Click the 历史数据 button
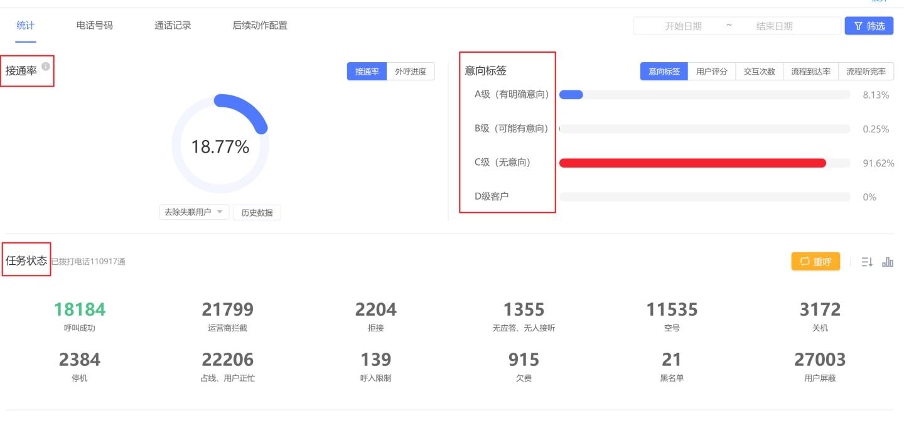 pyautogui.click(x=257, y=212)
